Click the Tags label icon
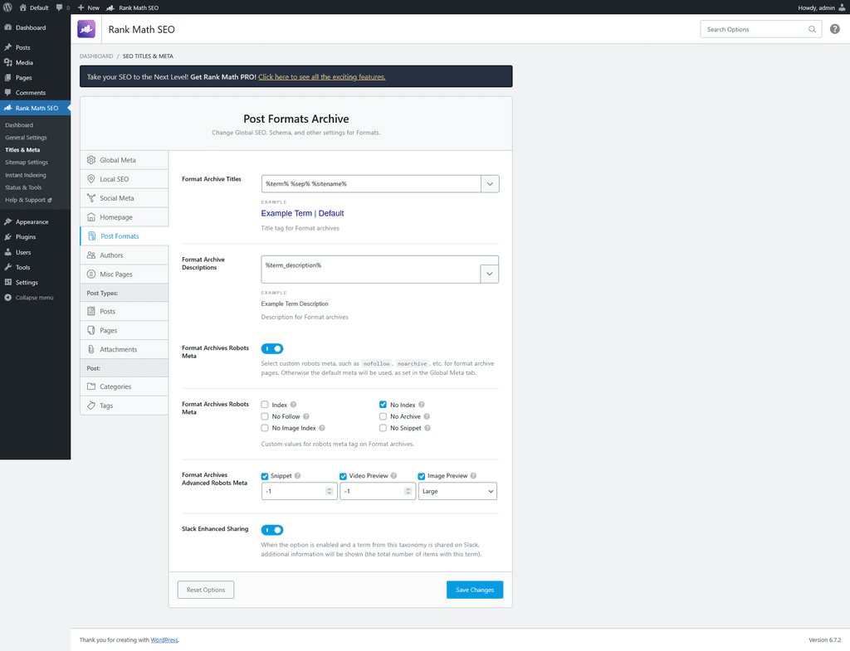This screenshot has height=651, width=850. 91,406
